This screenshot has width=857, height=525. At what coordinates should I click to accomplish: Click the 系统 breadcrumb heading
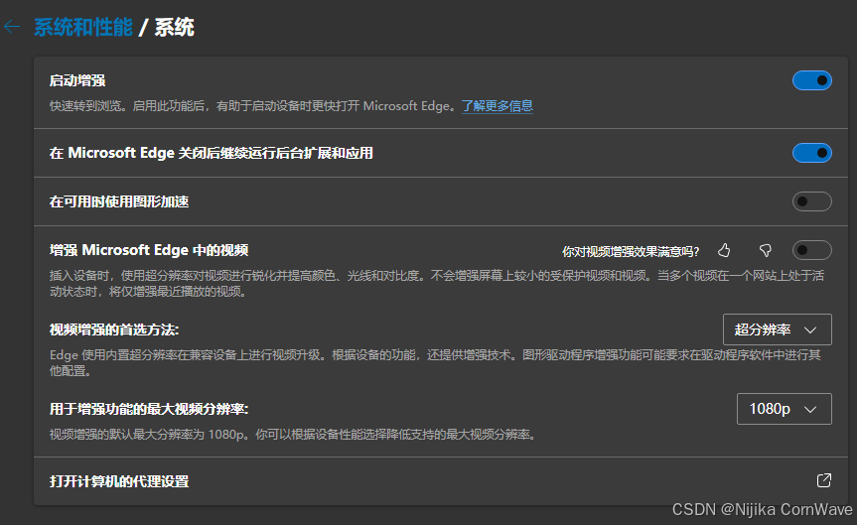[175, 27]
